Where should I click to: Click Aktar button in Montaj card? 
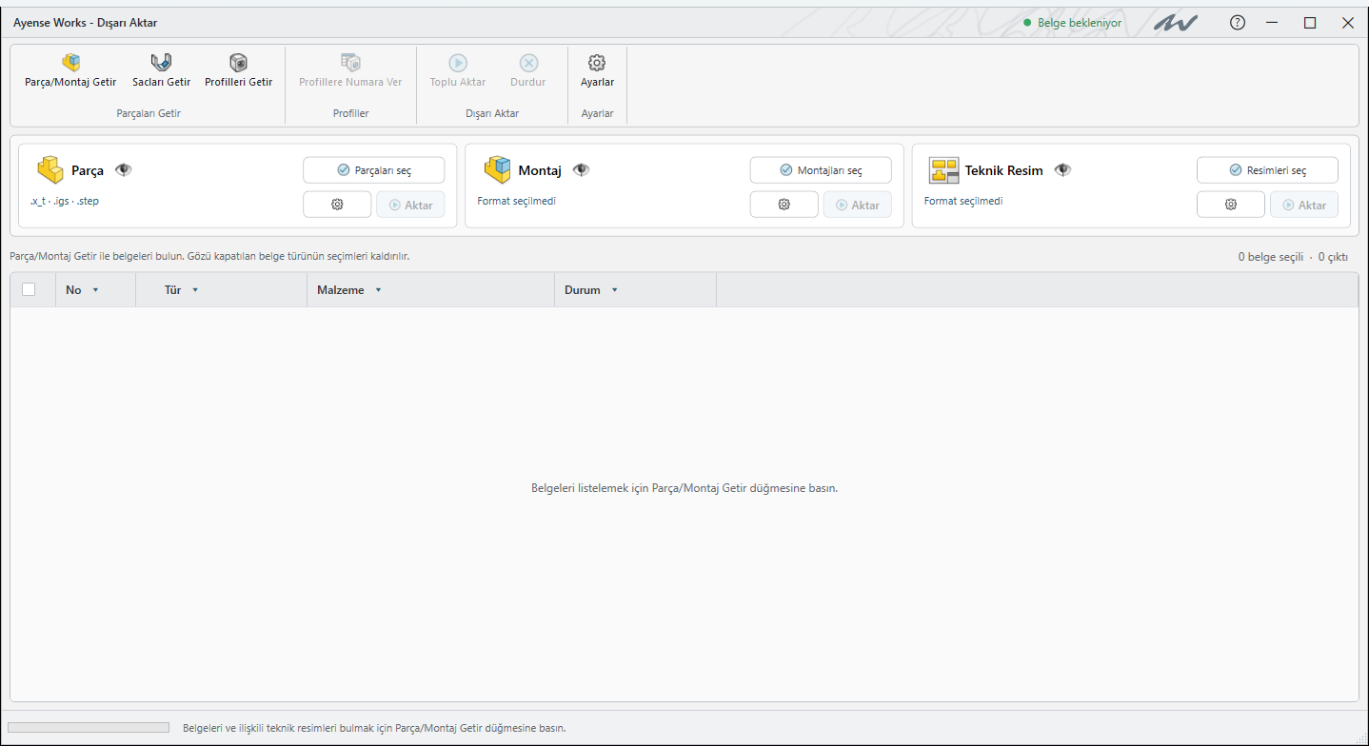(858, 205)
